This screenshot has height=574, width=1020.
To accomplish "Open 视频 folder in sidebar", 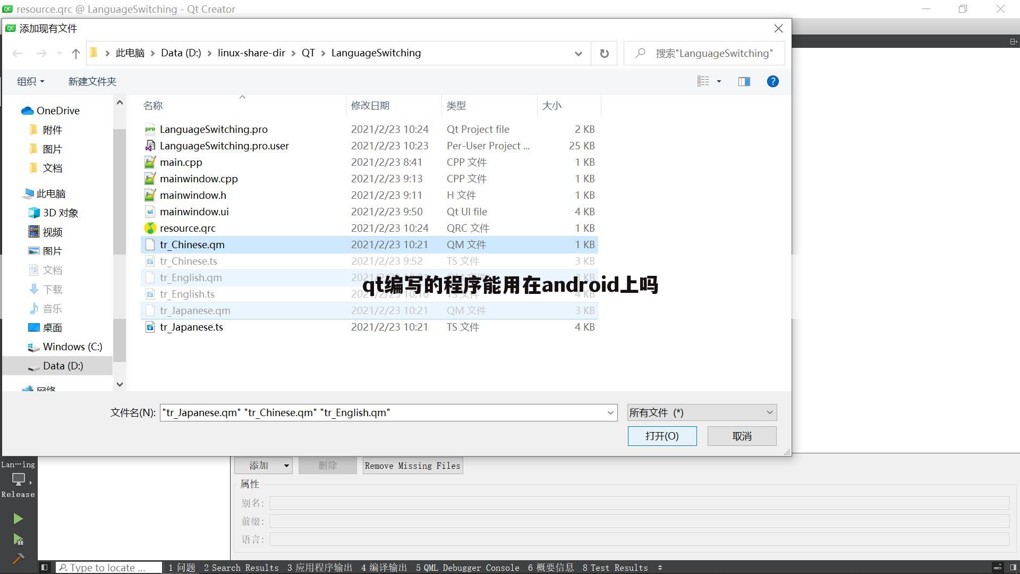I will click(x=52, y=232).
